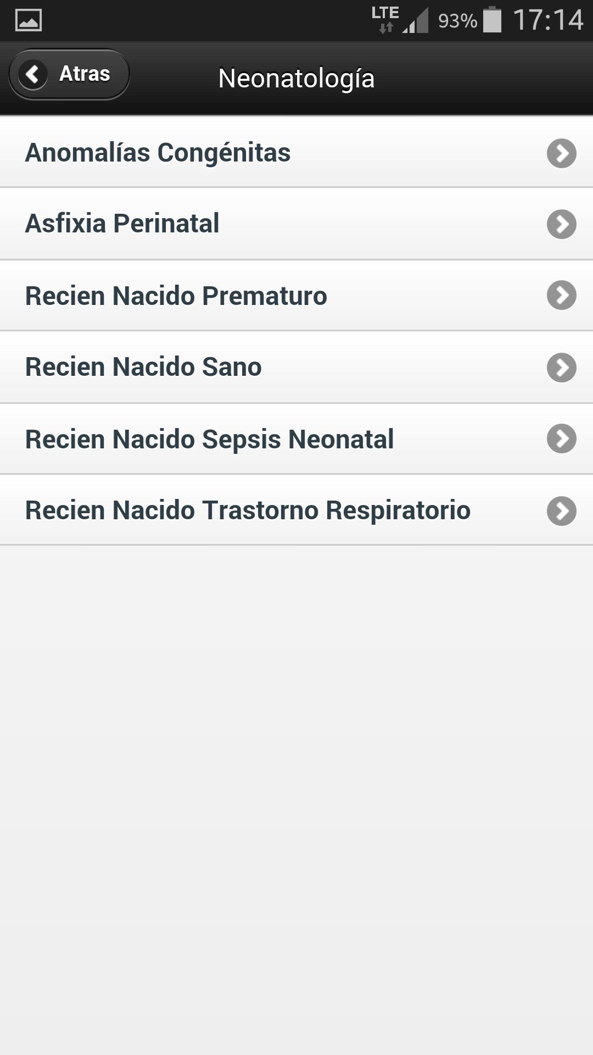Expand Recien Nacido Trastorno Respiratorio via chevron
This screenshot has width=593, height=1055.
(x=561, y=510)
